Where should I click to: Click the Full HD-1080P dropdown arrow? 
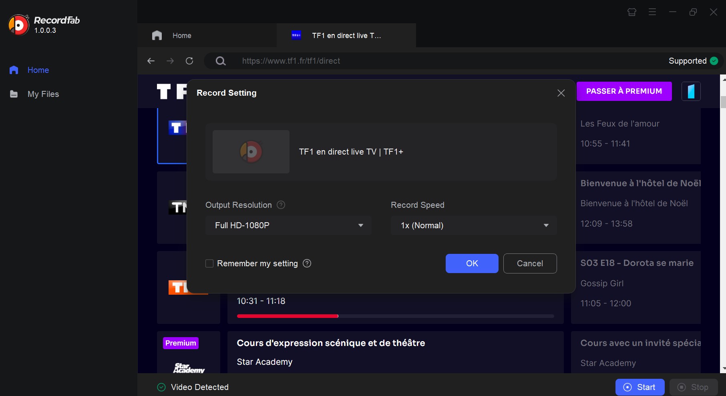(361, 225)
